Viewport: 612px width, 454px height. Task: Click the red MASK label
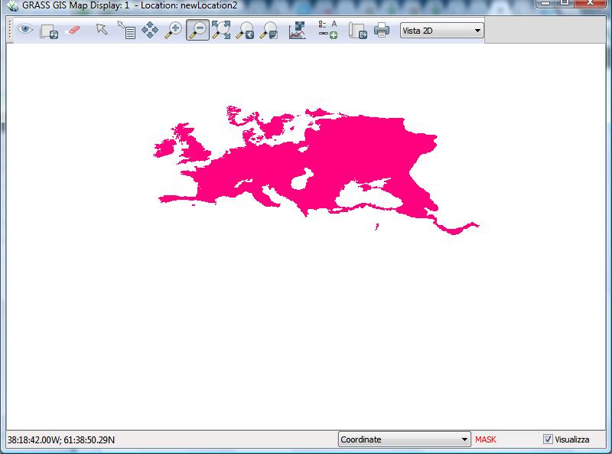(x=486, y=439)
